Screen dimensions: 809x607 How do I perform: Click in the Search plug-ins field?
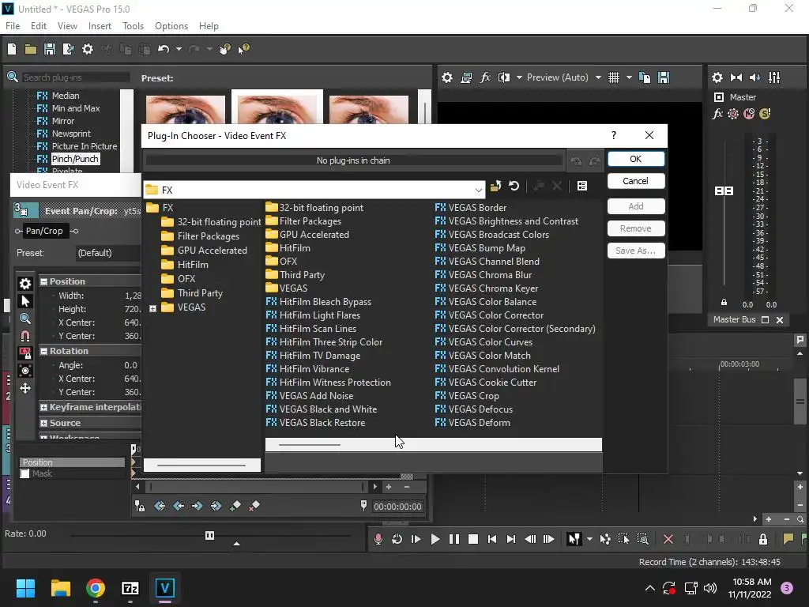click(x=75, y=77)
